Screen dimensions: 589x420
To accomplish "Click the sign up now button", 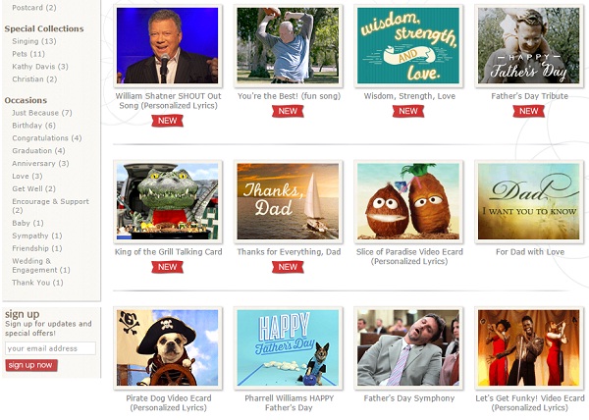I will coord(31,365).
